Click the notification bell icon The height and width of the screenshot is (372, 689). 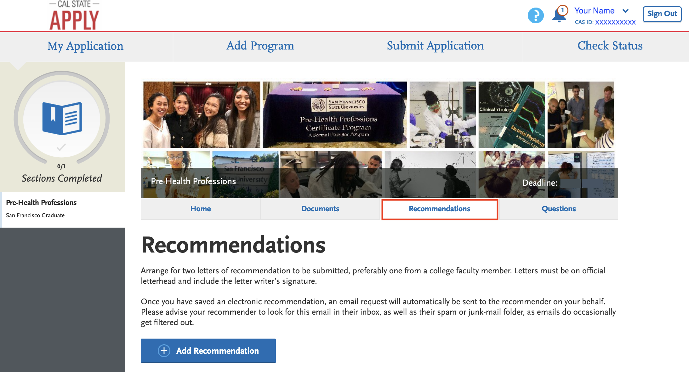(559, 15)
